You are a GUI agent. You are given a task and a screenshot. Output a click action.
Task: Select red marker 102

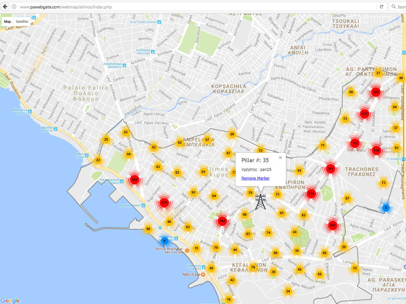pos(333,225)
